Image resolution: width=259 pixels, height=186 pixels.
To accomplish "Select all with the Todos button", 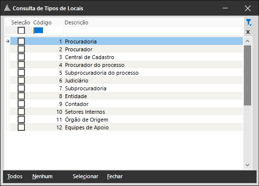I will (x=15, y=176).
